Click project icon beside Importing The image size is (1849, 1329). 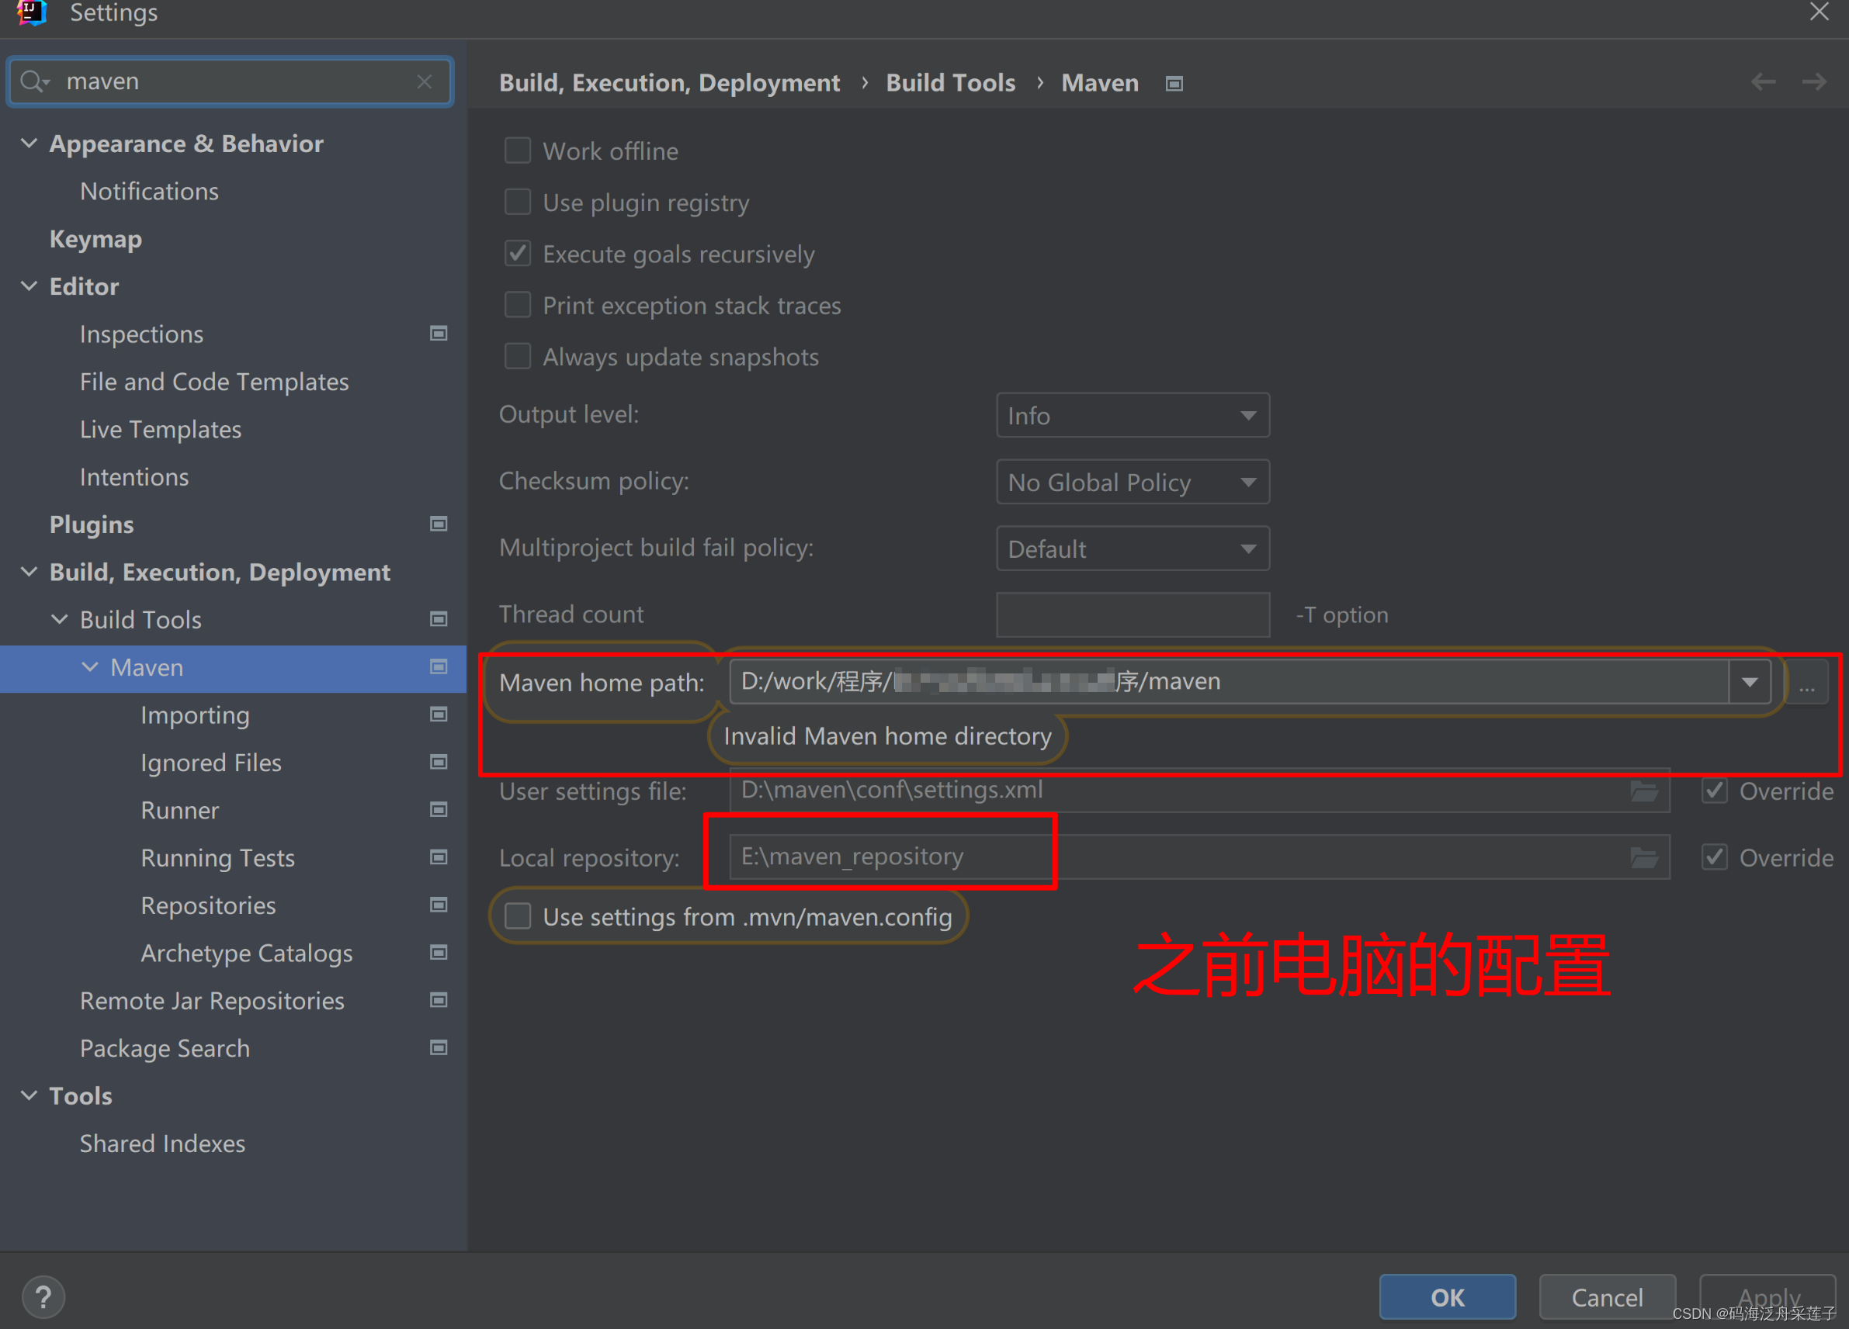[439, 715]
